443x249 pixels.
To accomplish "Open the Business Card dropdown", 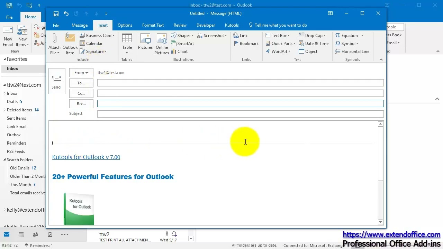I will [x=97, y=35].
